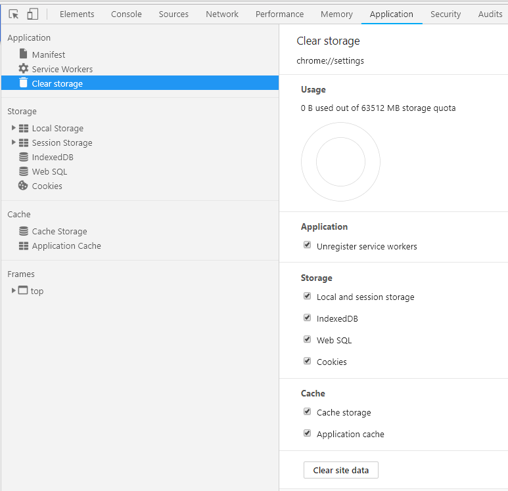
Task: Click the Application Cache grid icon
Action: (x=23, y=246)
